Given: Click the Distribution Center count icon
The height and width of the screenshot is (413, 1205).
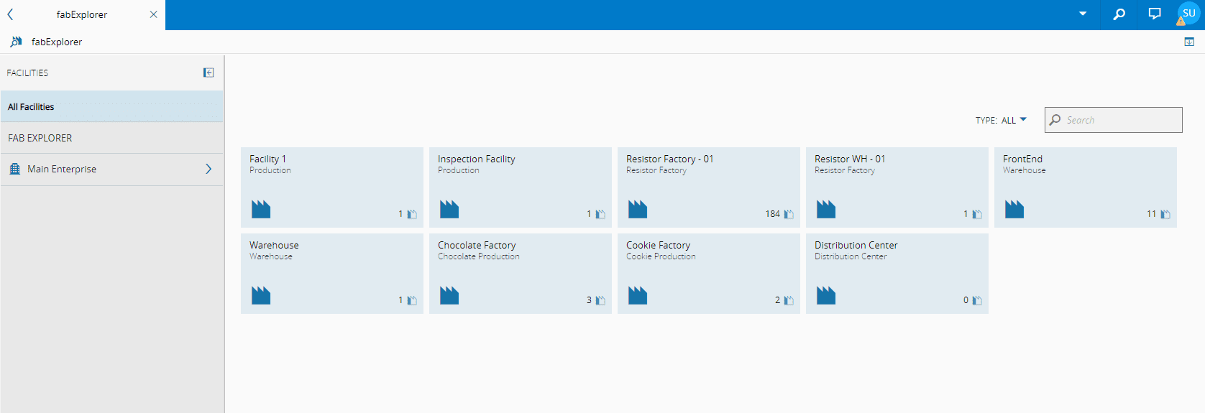Looking at the screenshot, I should [977, 300].
